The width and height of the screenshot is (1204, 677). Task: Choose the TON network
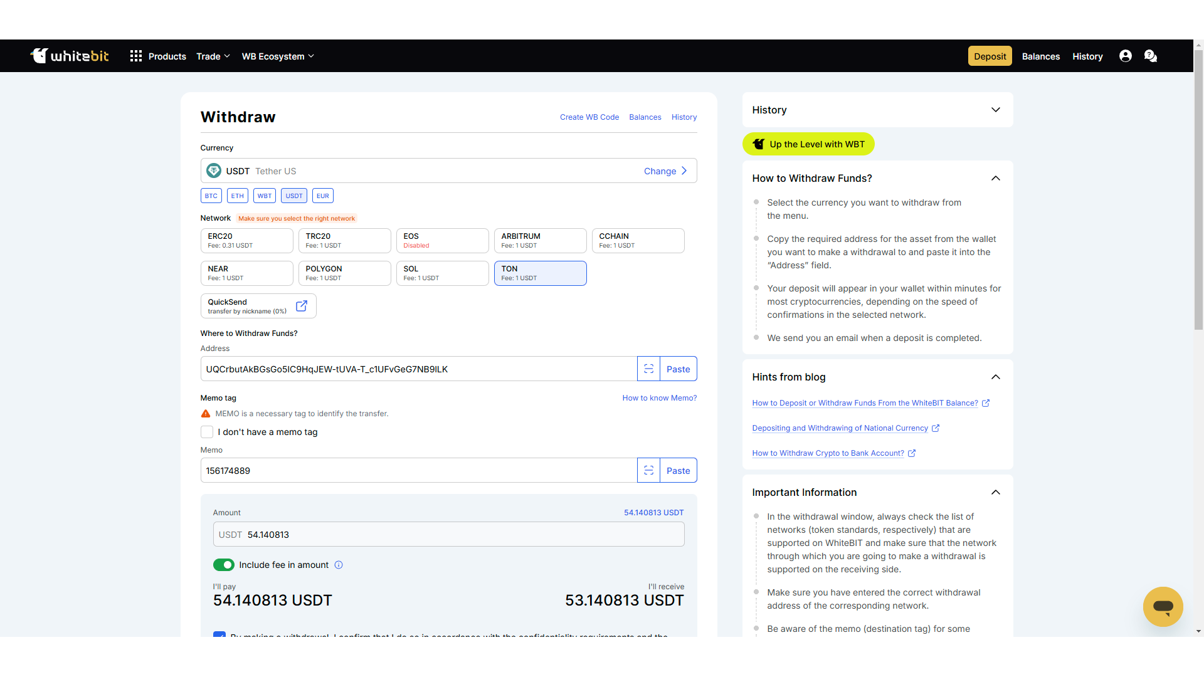coord(541,273)
